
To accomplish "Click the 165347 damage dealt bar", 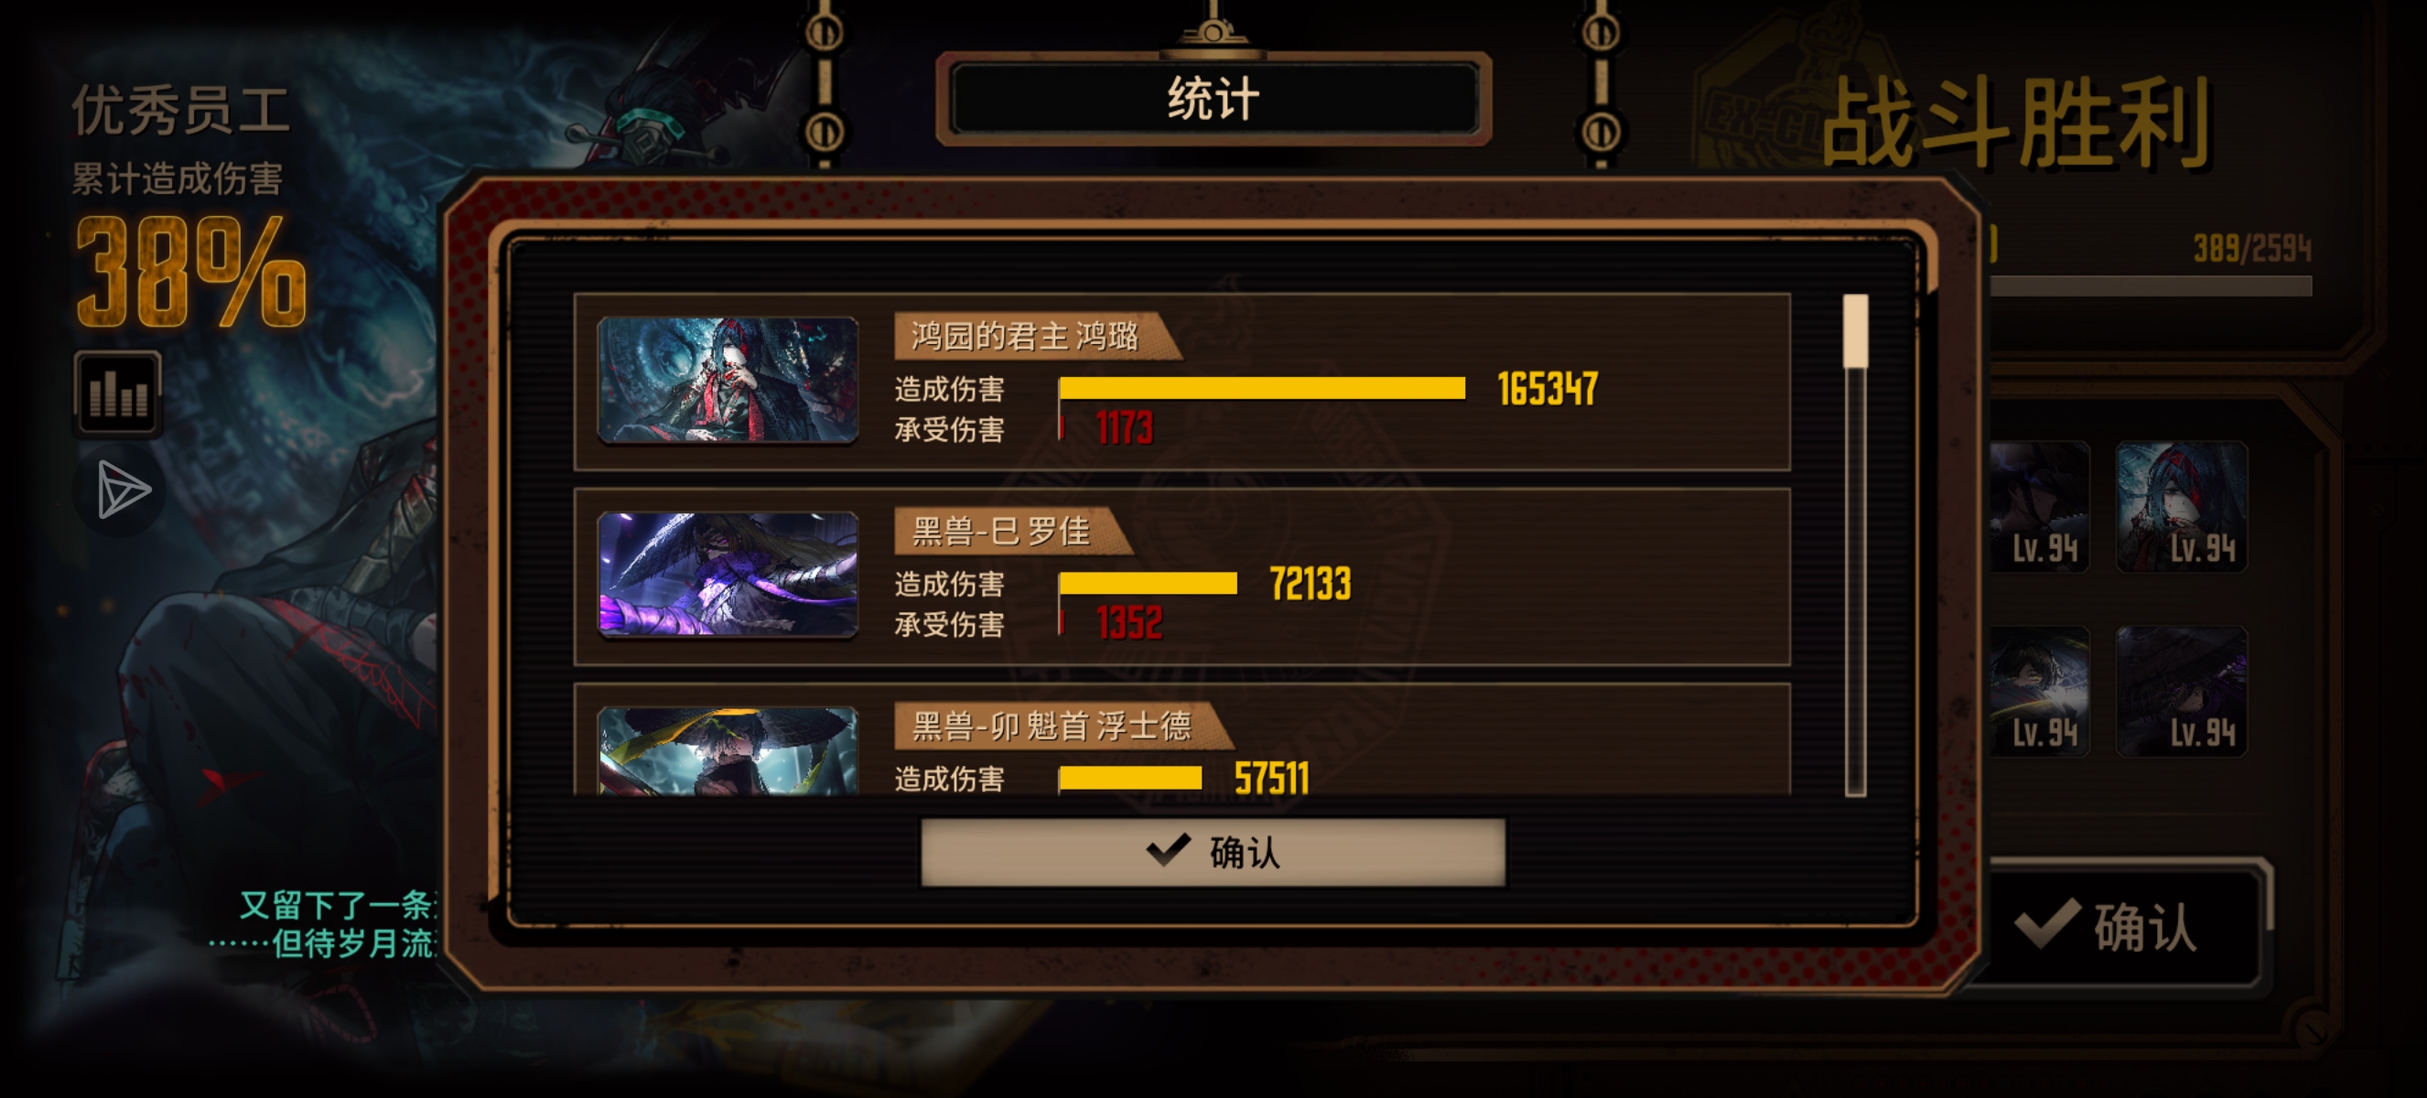I will 1262,388.
